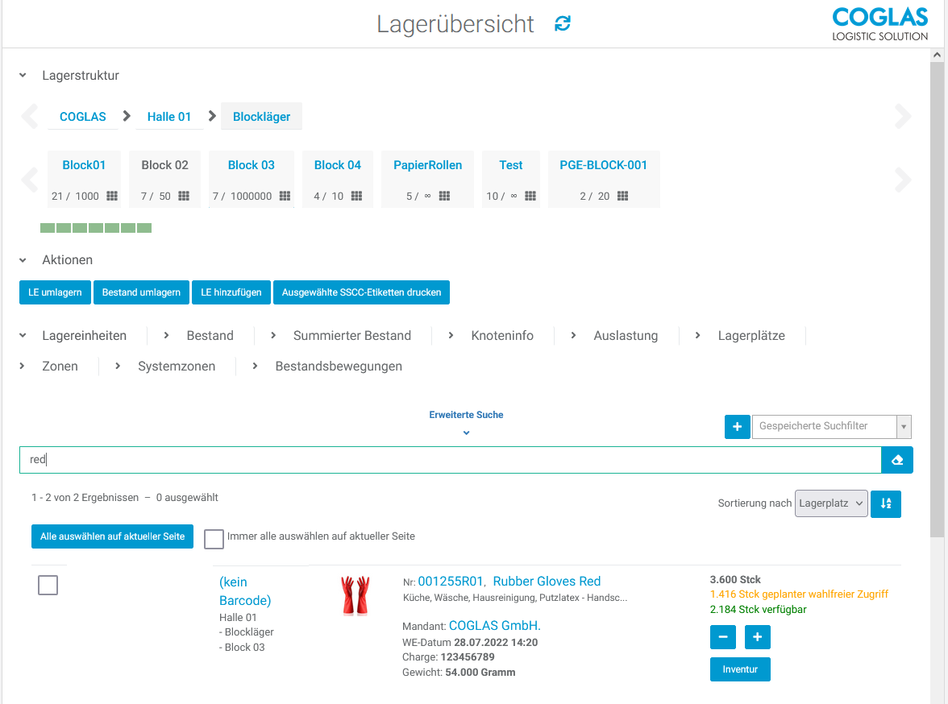Click the Rubber Gloves Red product thumbnail
This screenshot has height=704, width=948.
tap(355, 596)
